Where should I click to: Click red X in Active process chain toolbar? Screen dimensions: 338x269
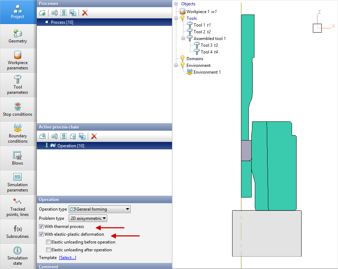[94, 136]
